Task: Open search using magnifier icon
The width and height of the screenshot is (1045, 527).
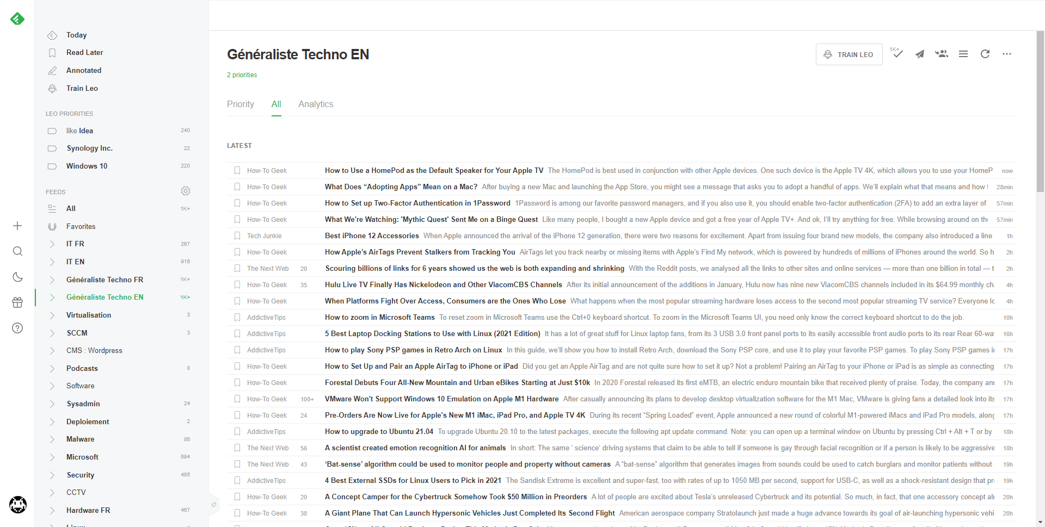Action: tap(17, 251)
